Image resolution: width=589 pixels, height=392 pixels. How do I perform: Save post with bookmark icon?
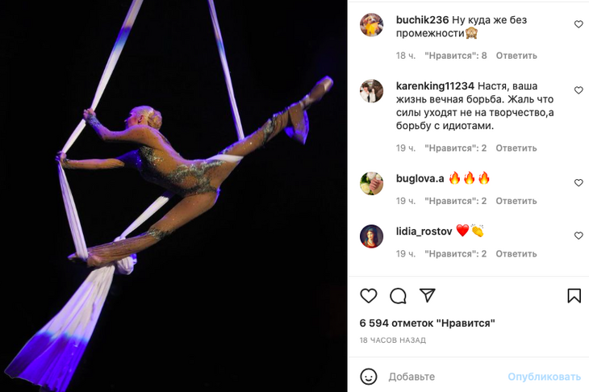point(574,296)
